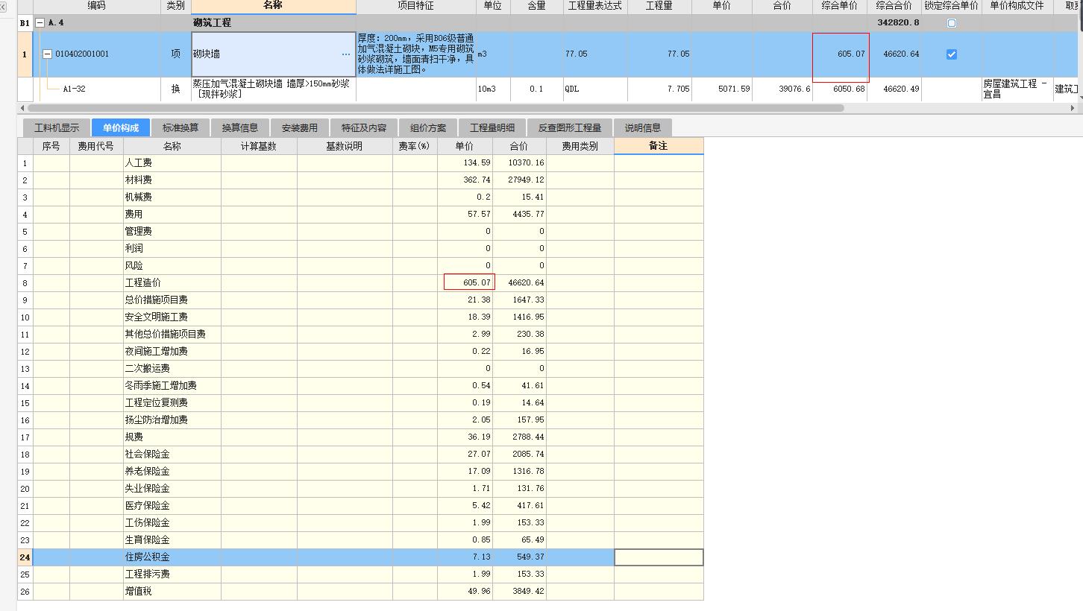Click the 名称 column header in top grid
1083x611 pixels.
coord(274,6)
